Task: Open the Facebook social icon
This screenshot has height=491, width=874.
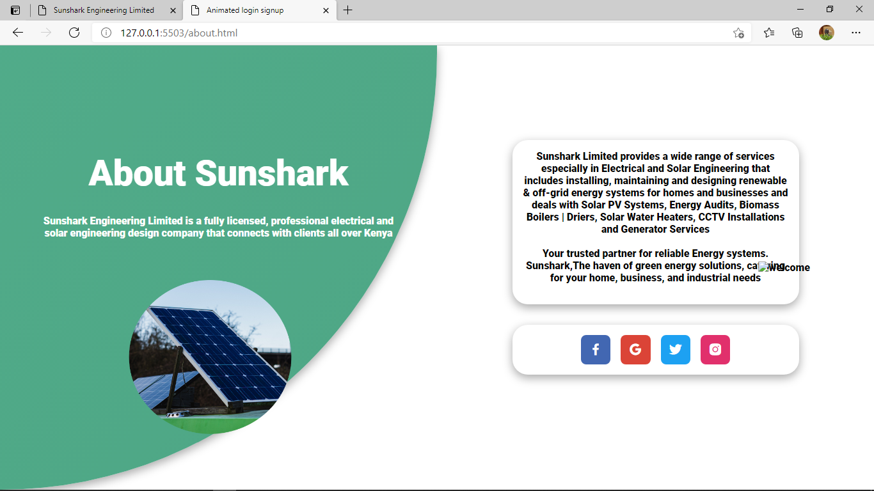Action: coord(595,350)
